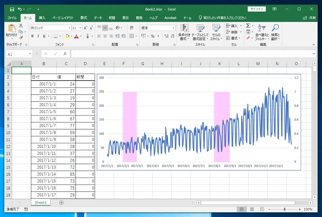Click the Percent style icon

(x=153, y=36)
